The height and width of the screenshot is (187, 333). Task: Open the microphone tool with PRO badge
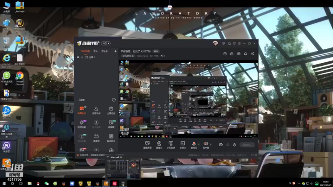[82, 124]
